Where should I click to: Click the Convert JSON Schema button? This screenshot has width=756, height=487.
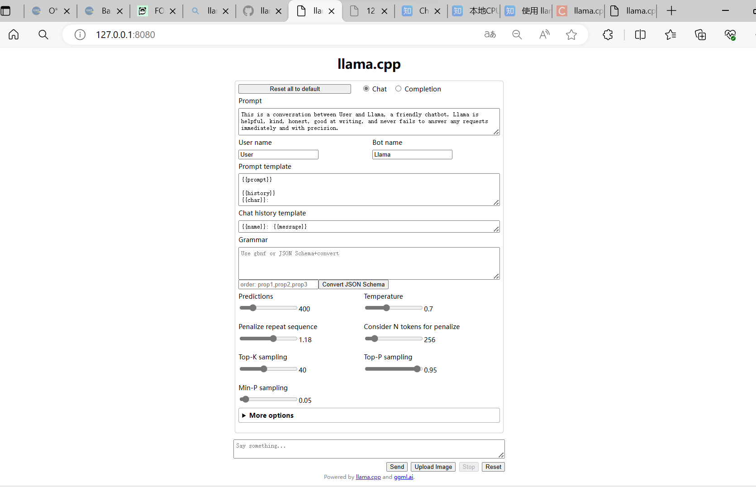pyautogui.click(x=353, y=285)
